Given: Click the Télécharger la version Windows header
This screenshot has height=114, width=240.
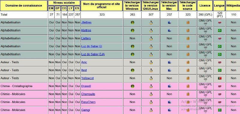Looking at the screenshot, I should (132, 6).
